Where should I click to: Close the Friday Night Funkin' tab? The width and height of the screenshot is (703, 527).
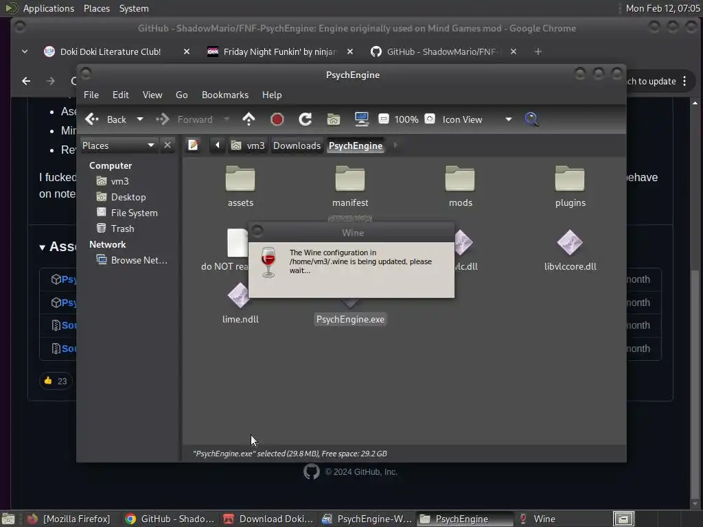[350, 51]
